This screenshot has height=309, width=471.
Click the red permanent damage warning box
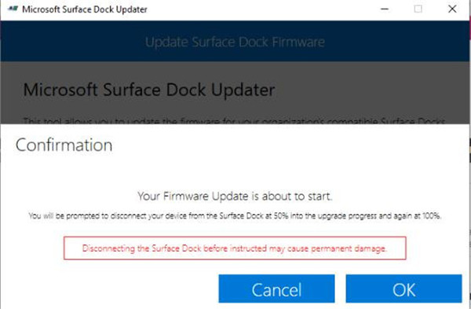(x=235, y=248)
